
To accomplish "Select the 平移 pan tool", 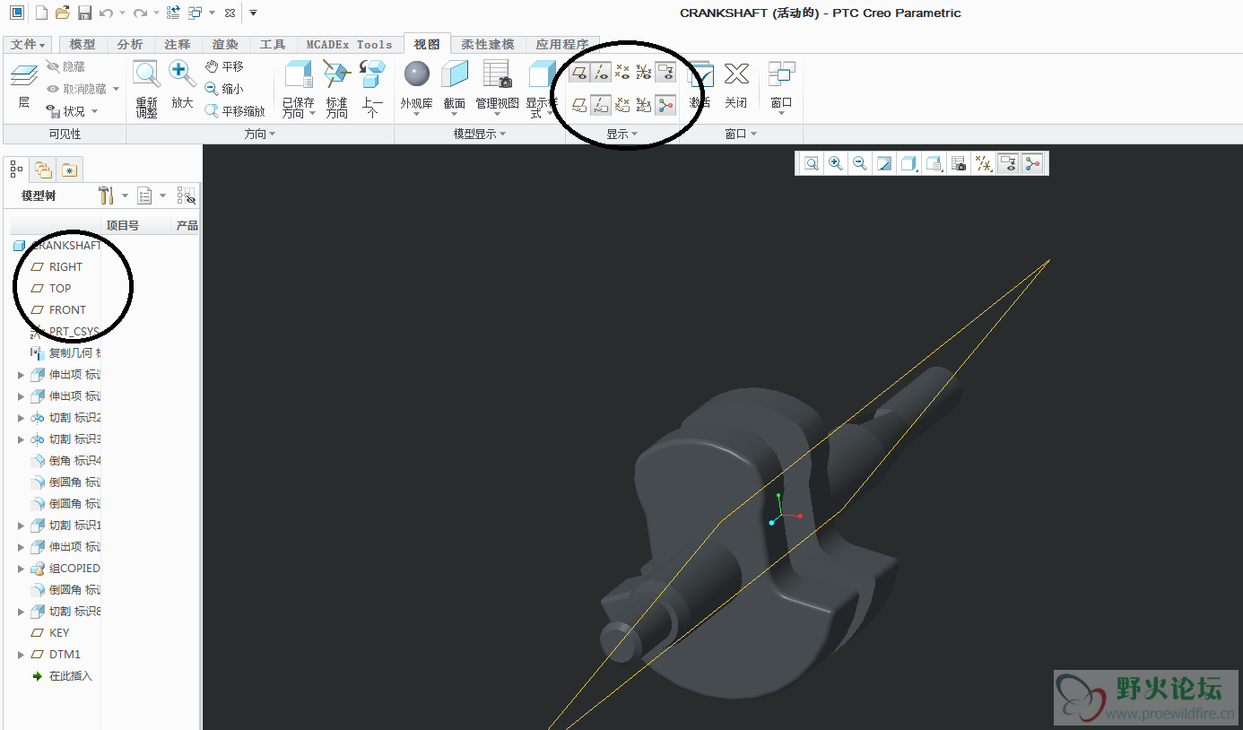I will click(224, 66).
